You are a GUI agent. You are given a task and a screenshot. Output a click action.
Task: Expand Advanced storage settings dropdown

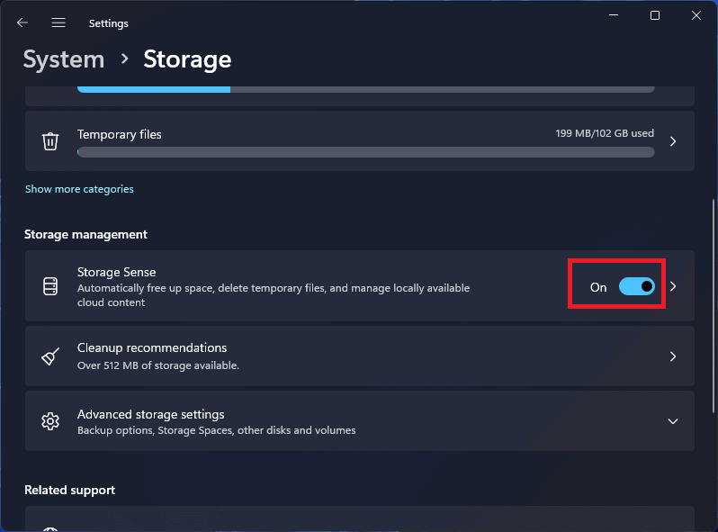click(673, 421)
